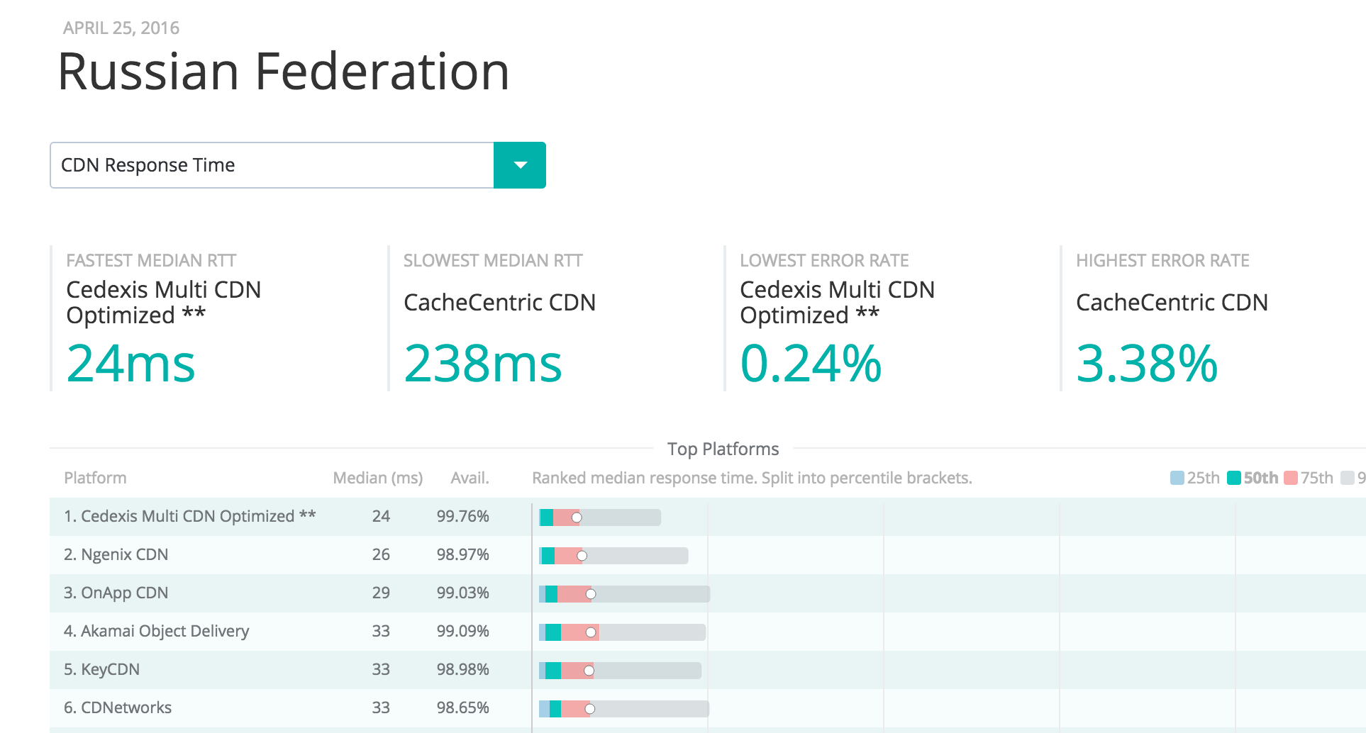
Task: Click the 24ms fastest median value
Action: tap(131, 364)
